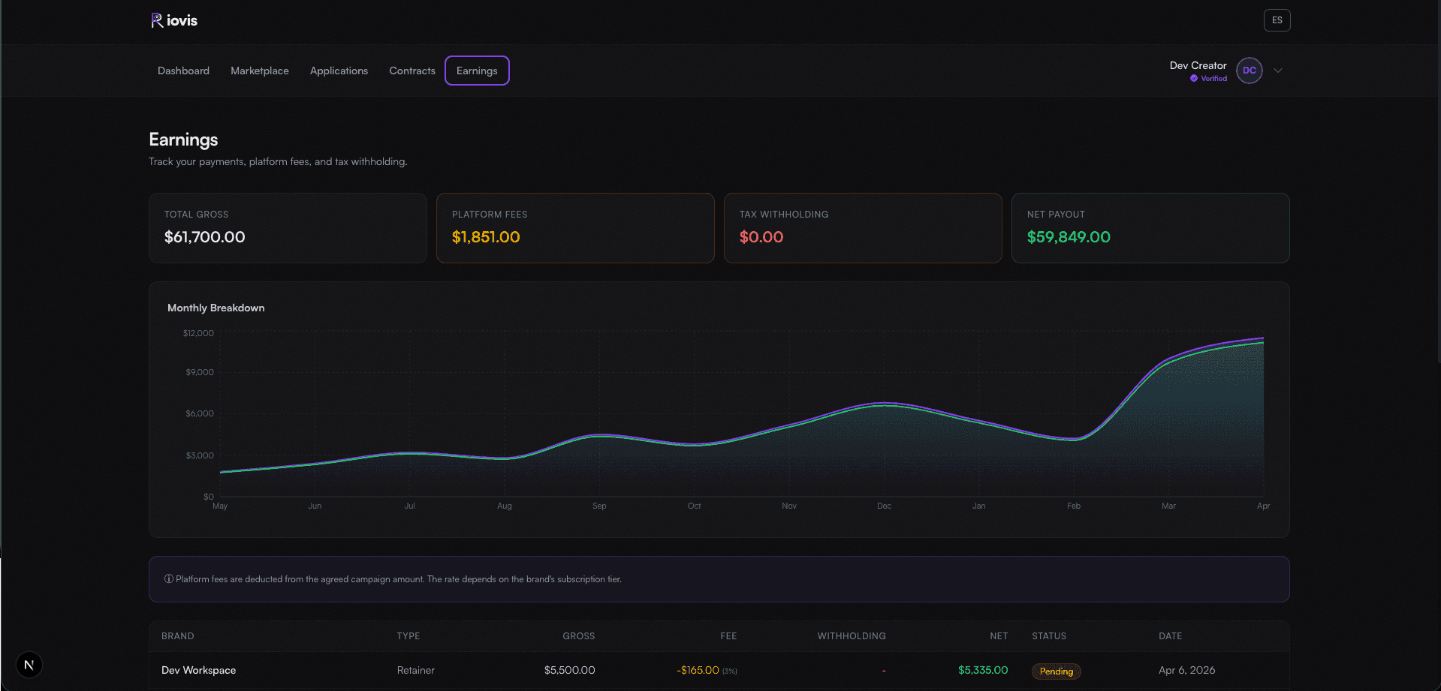The image size is (1441, 691).
Task: Click the platform fees notice text
Action: tap(399, 579)
